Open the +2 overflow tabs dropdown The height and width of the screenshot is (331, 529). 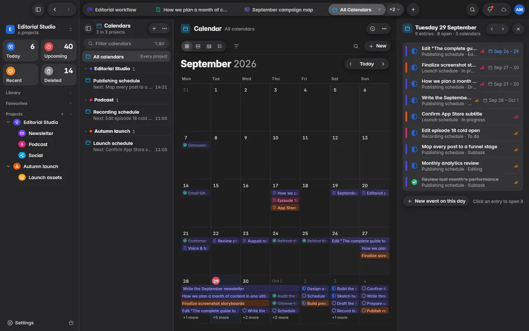tap(395, 10)
